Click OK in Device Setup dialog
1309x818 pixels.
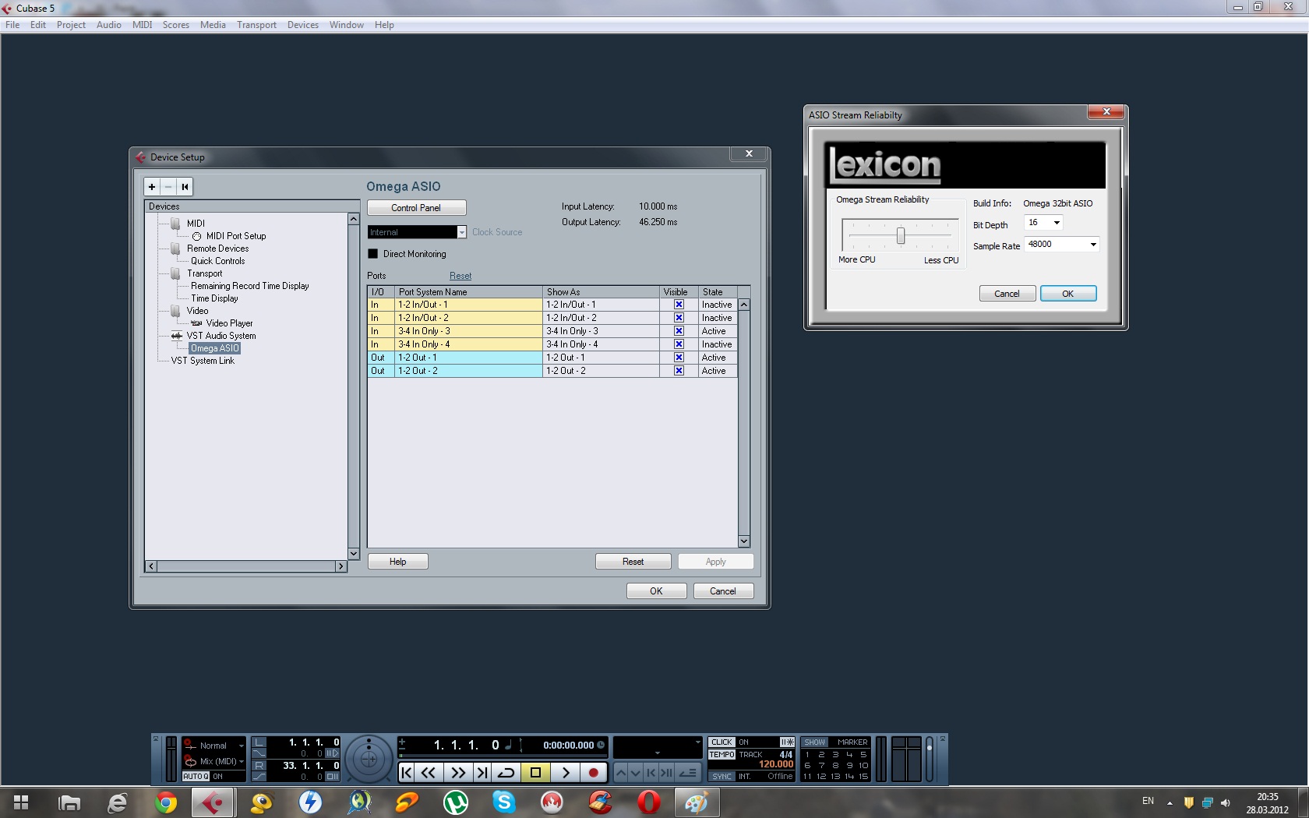657,591
